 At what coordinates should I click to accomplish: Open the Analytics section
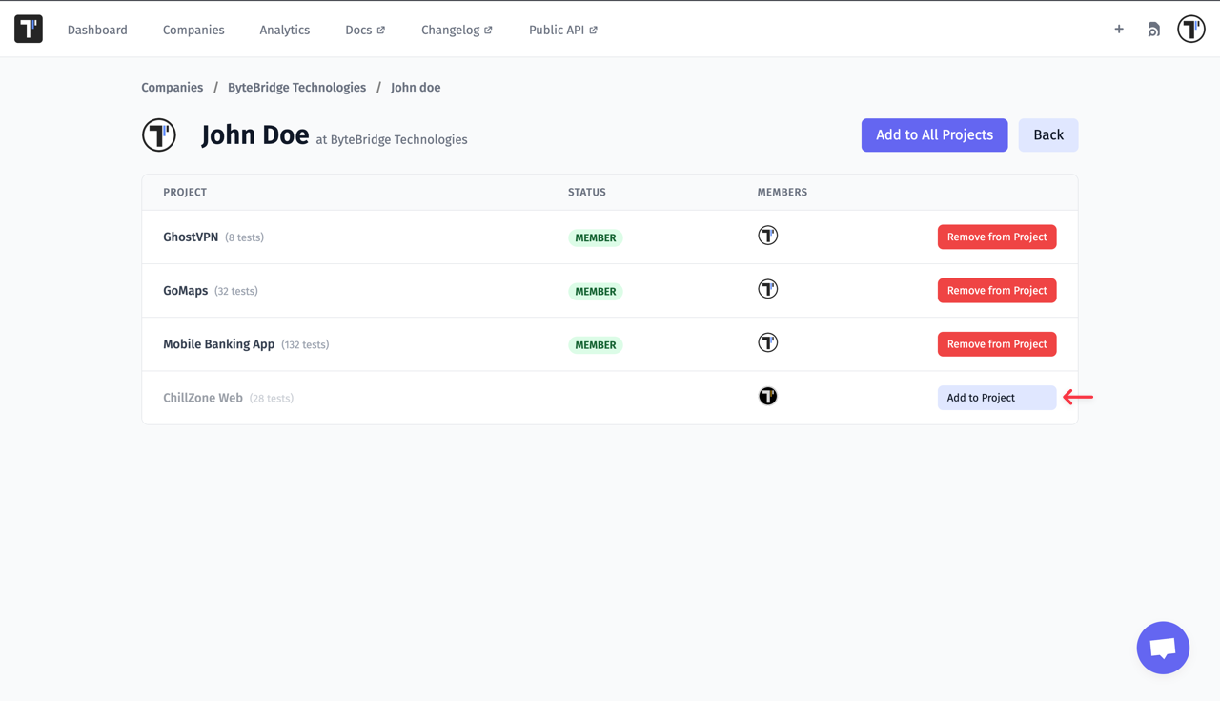(284, 30)
